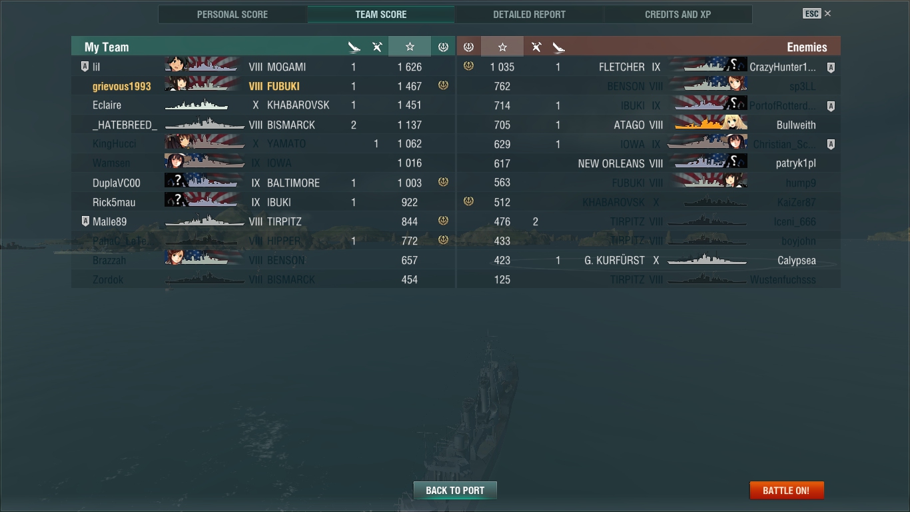Image resolution: width=910 pixels, height=512 pixels.
Task: Select enemy player Bullweith's Atago row
Action: tap(649, 125)
